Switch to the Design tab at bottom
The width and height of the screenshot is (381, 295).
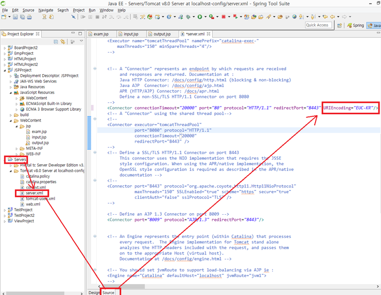point(94,292)
